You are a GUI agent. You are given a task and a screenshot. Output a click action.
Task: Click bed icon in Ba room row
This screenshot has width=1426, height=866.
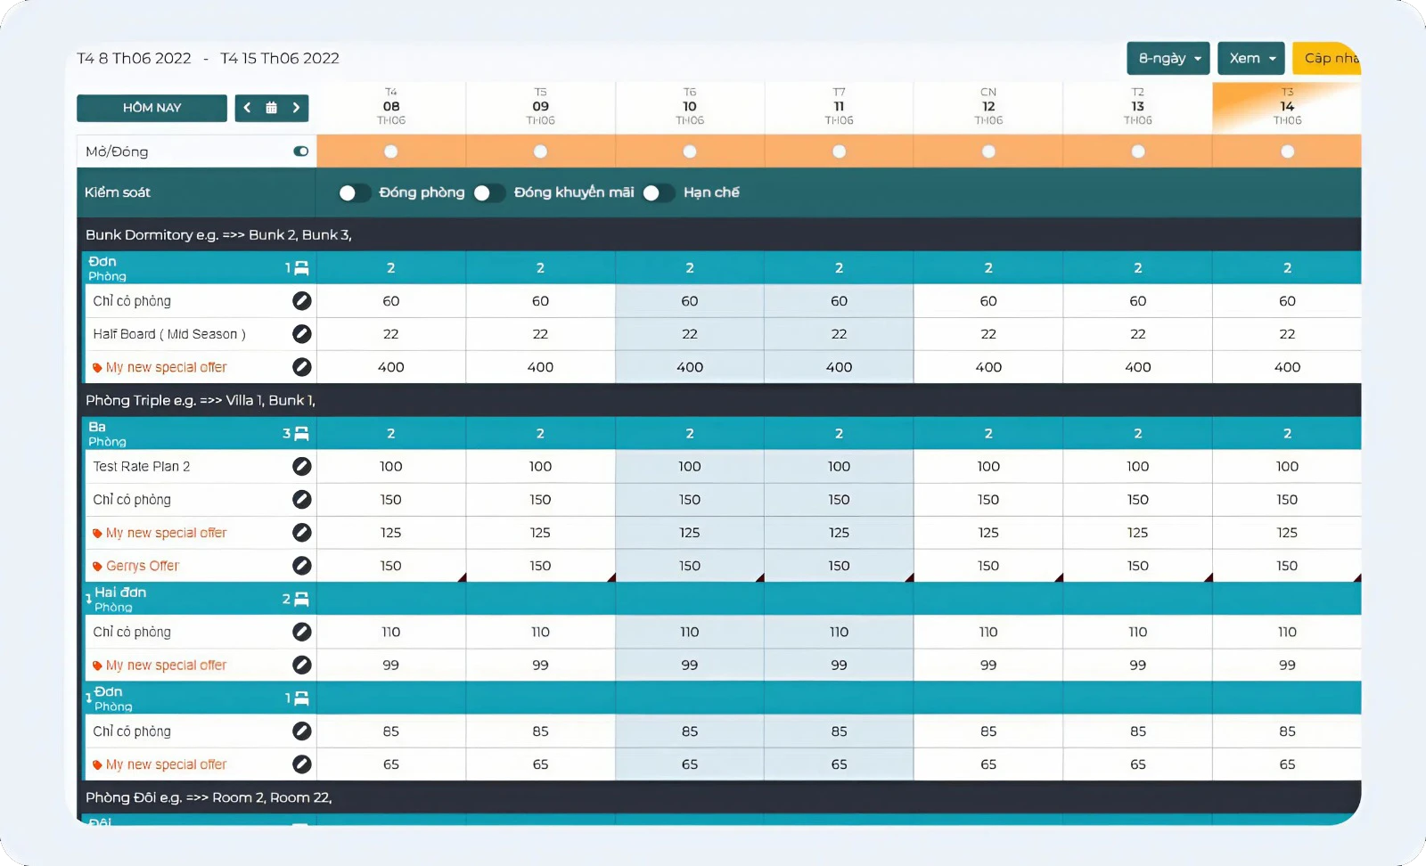pos(301,434)
